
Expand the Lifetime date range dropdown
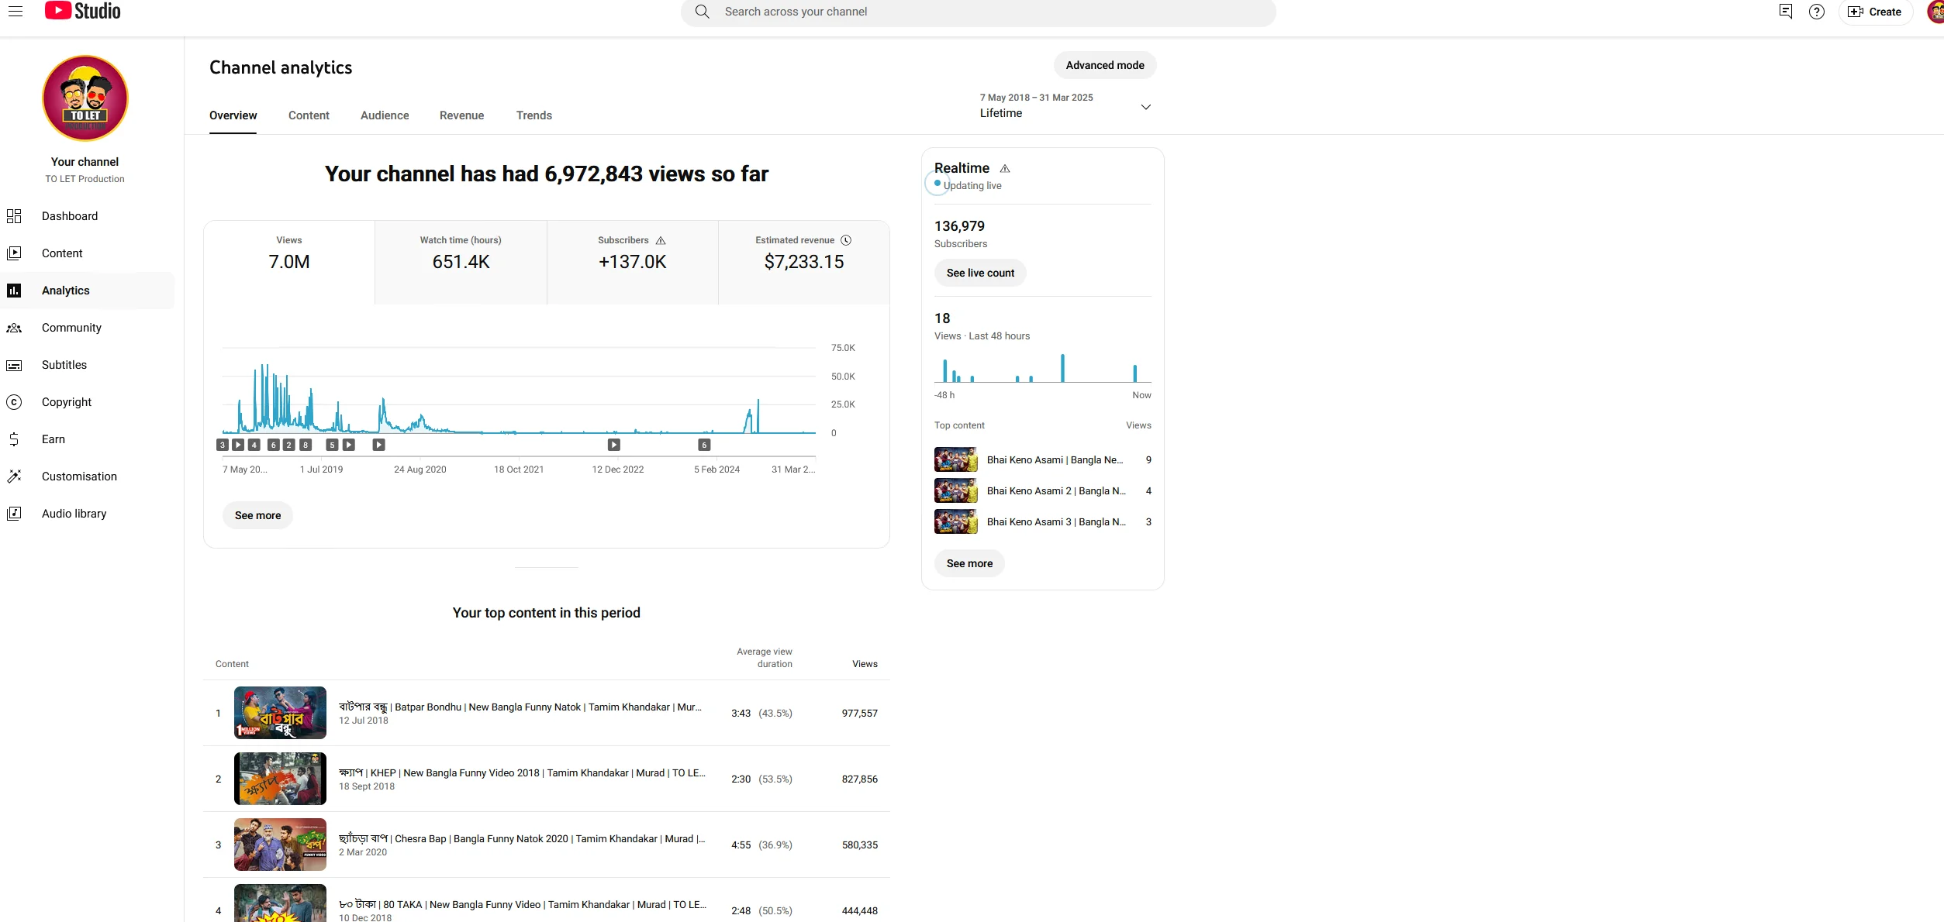(1145, 107)
